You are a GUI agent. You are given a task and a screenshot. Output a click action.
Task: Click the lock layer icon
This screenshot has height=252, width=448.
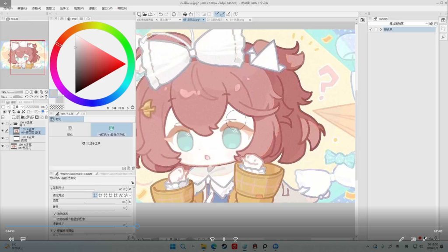18,112
